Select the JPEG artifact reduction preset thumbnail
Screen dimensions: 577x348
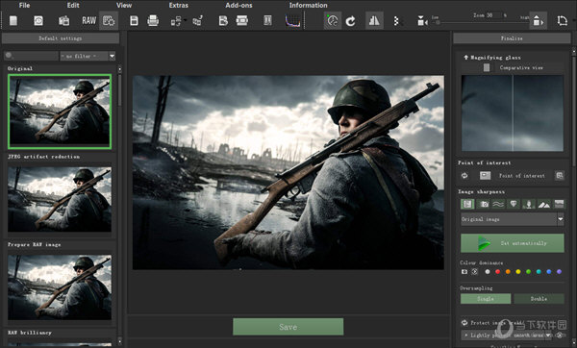tap(60, 199)
